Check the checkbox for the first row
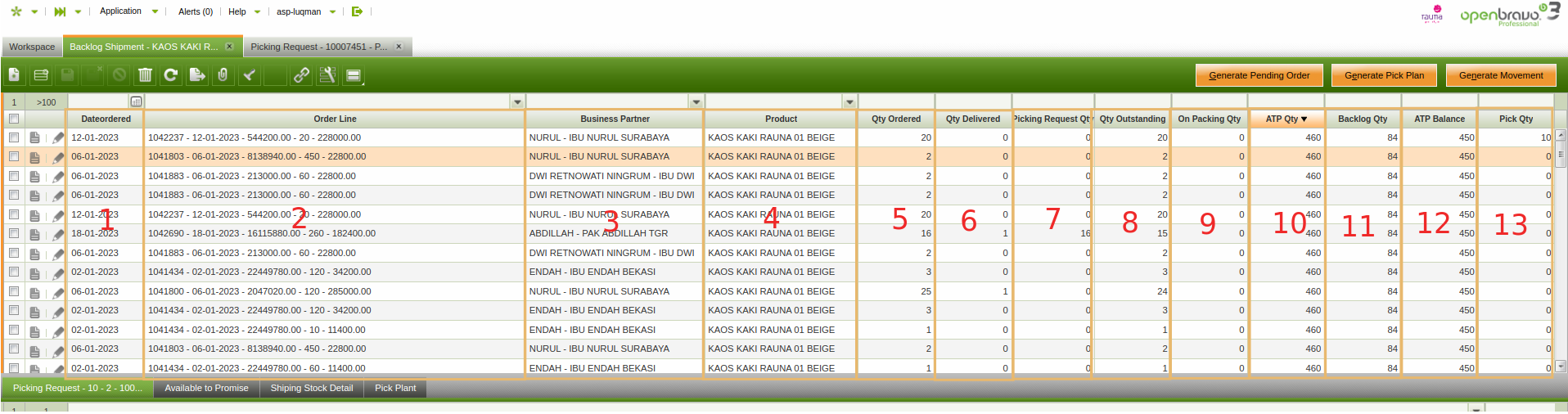The image size is (1568, 414). point(14,137)
